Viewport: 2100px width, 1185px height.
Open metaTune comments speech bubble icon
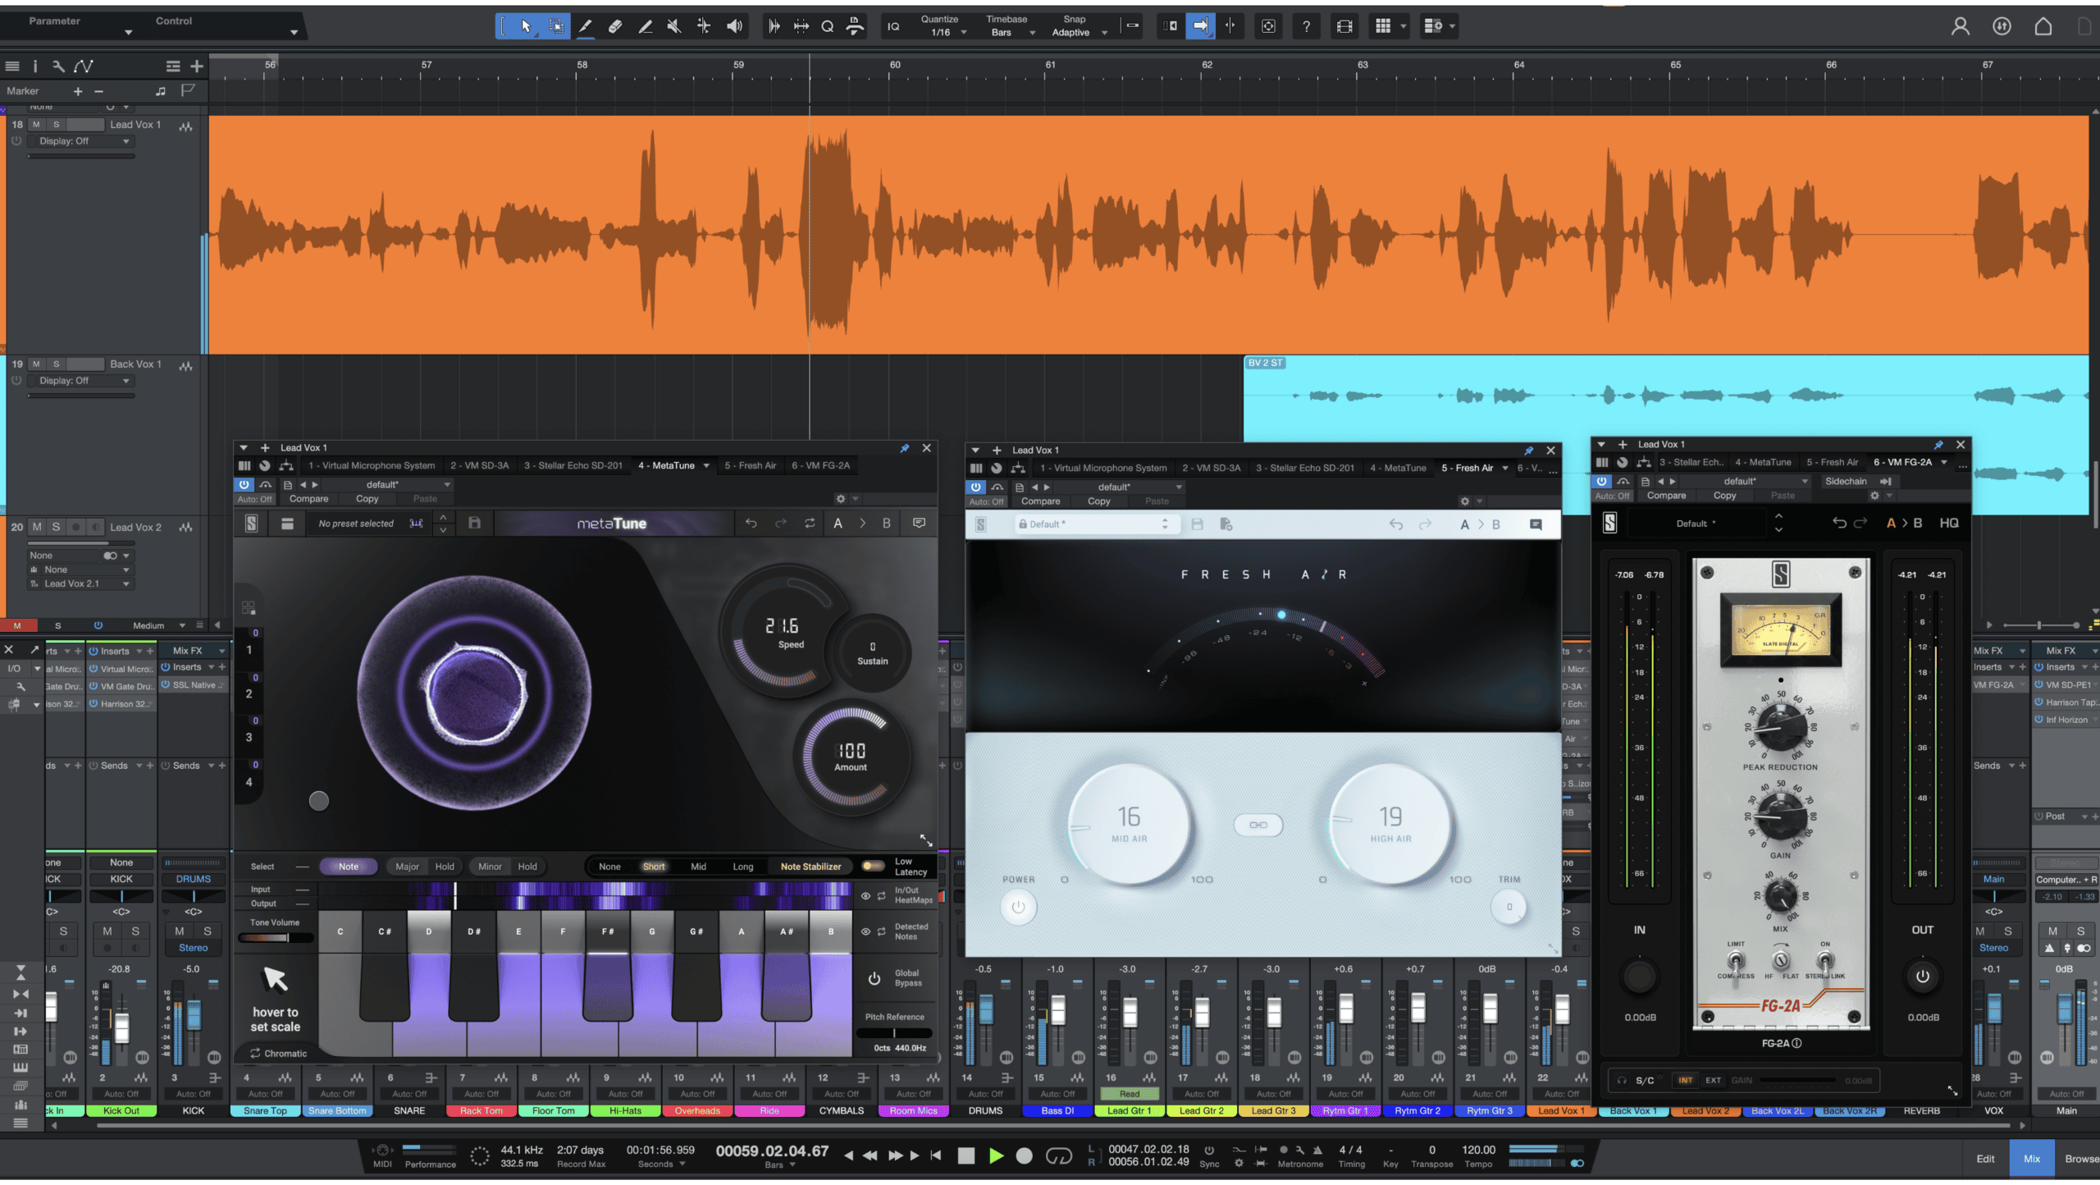tap(919, 523)
